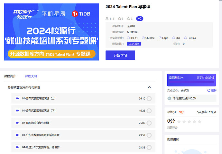Click video icon for 02-TiDB的核心架构原理
222x154 pixels.
click(18, 123)
